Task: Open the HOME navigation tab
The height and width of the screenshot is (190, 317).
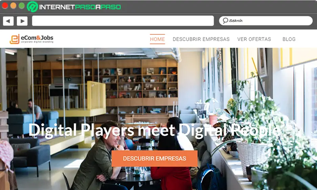Action: point(157,39)
